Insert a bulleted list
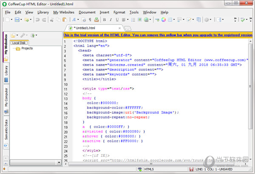The width and height of the screenshot is (255, 174). [133, 20]
